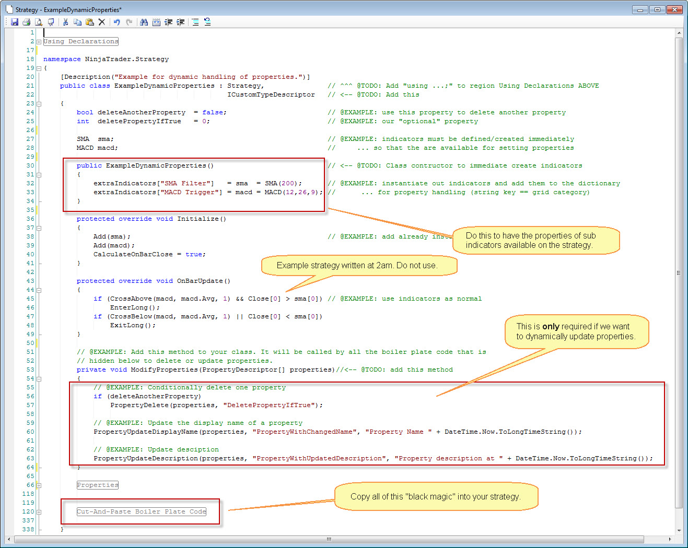Image resolution: width=688 pixels, height=548 pixels.
Task: Click "Initialize()" on line 36
Action: (x=202, y=219)
